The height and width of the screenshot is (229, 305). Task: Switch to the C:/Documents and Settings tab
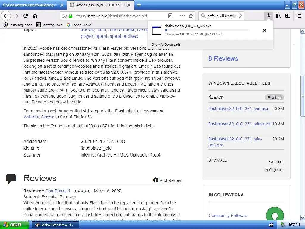click(x=30, y=5)
